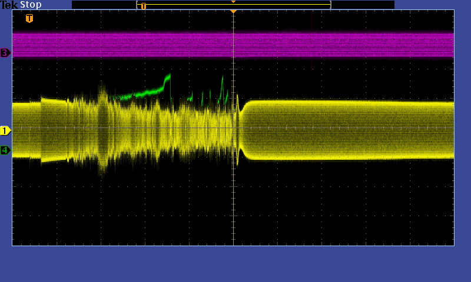Screen dimensions: 471x282
Task: Click the dense yellow burst on the left
Action: coord(103,129)
